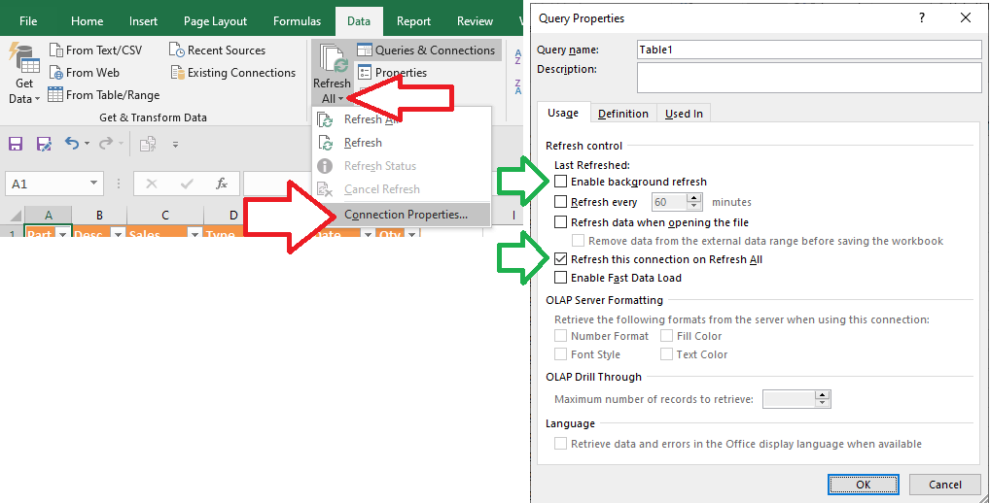Increase the refresh minutes spinner

click(695, 198)
